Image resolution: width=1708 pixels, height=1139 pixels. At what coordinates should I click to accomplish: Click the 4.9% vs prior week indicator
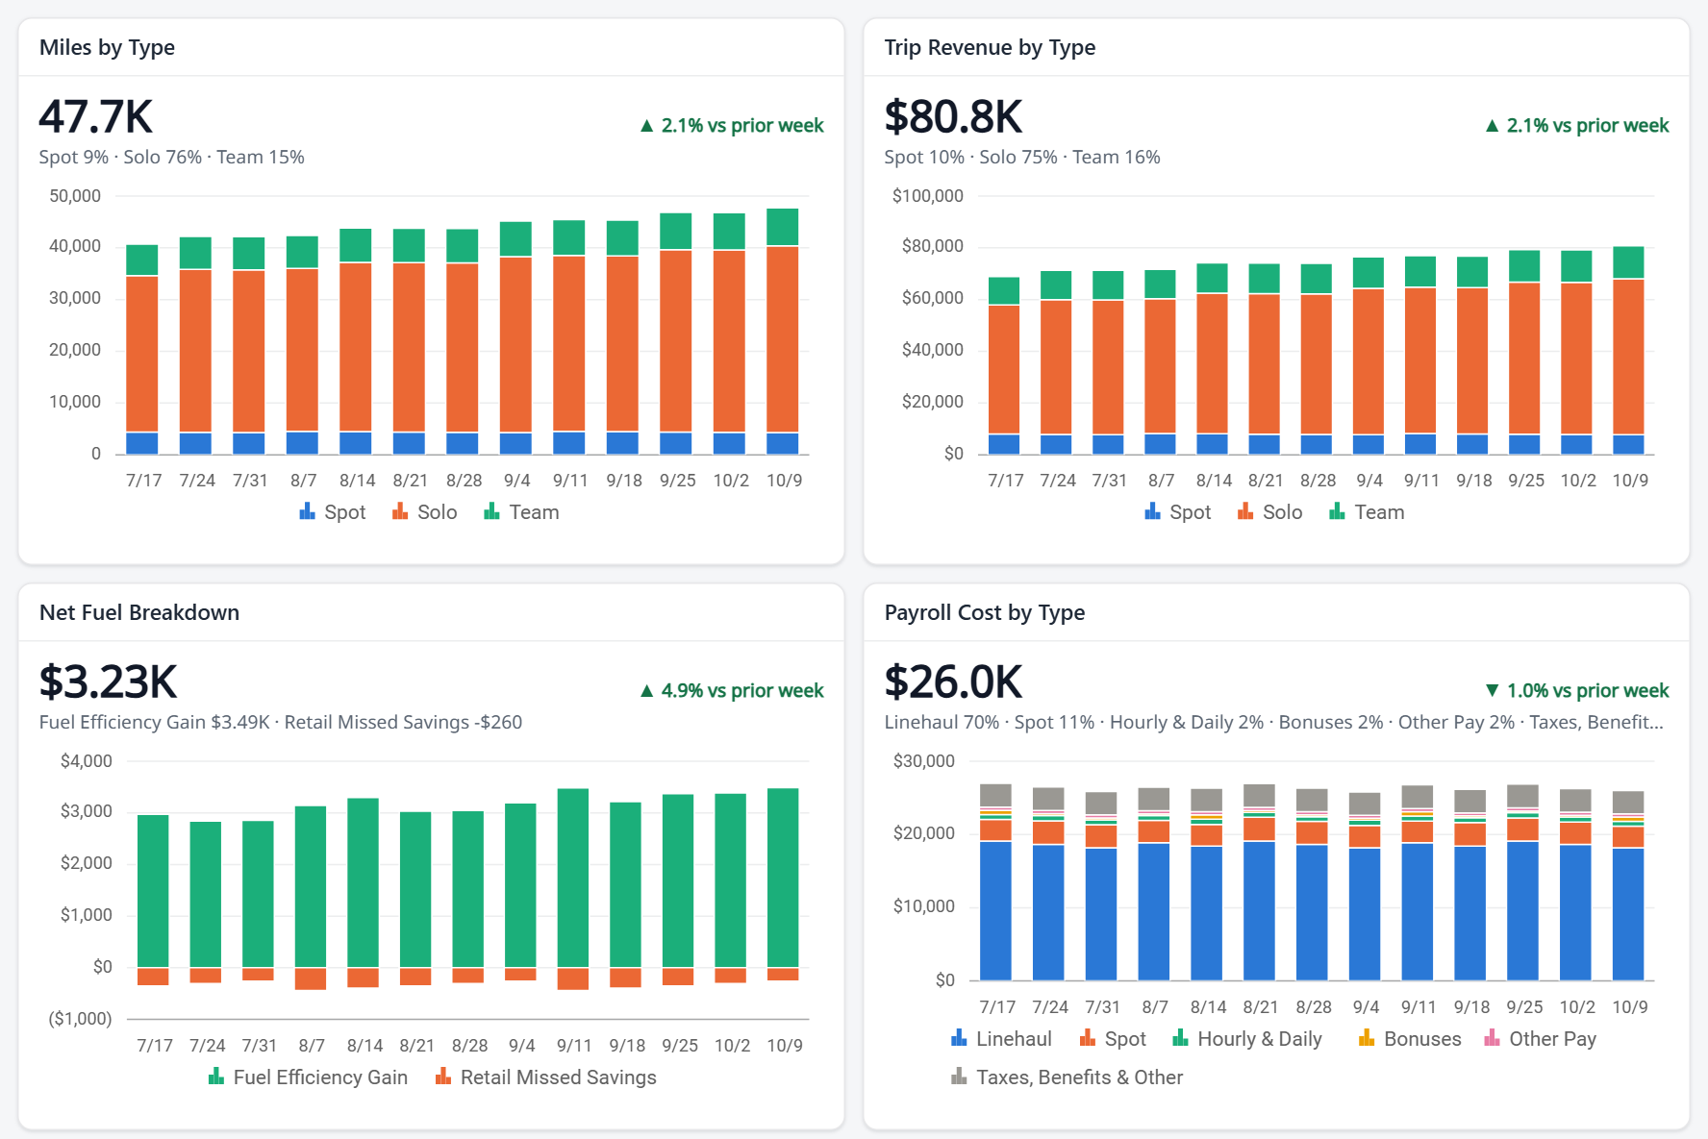click(x=732, y=690)
